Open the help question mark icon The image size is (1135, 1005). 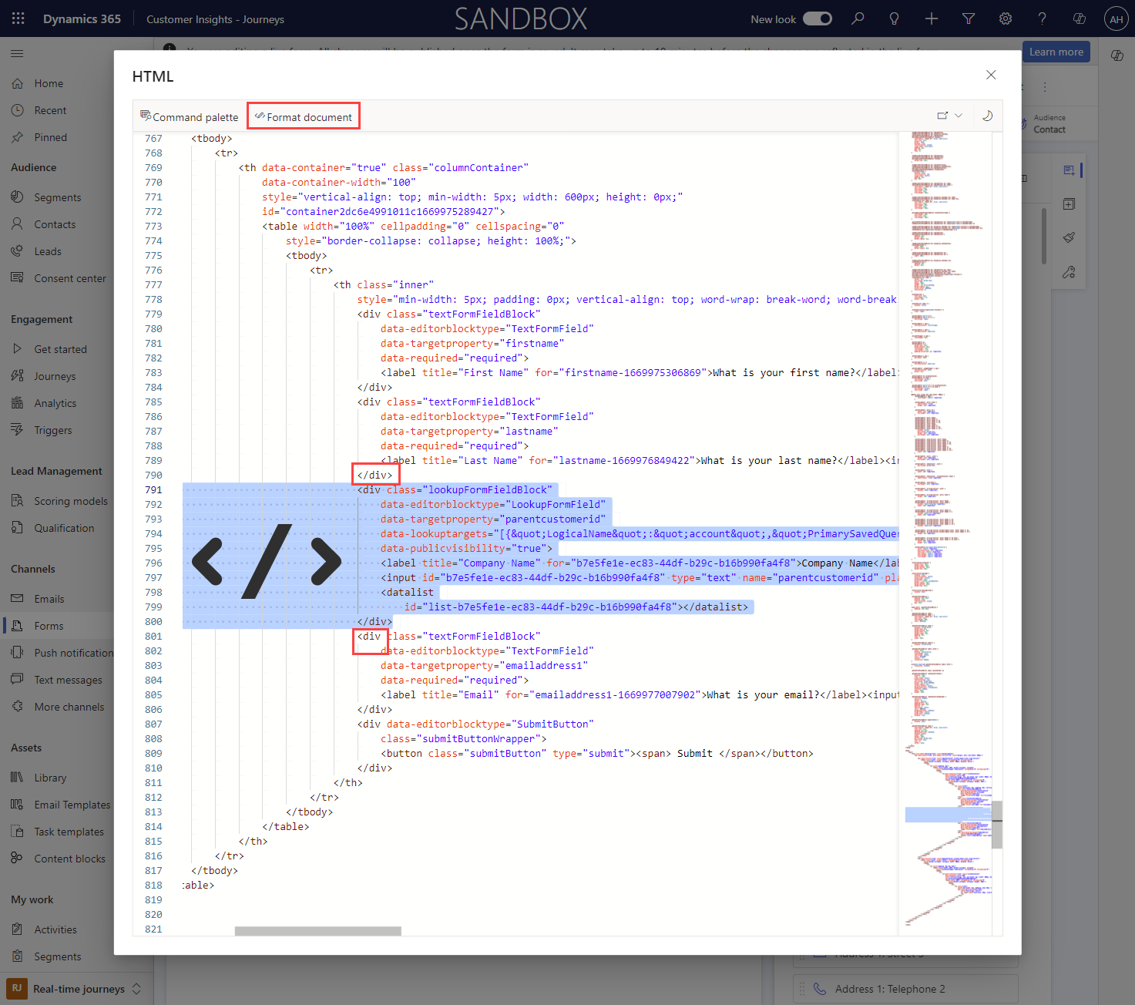pos(1042,18)
